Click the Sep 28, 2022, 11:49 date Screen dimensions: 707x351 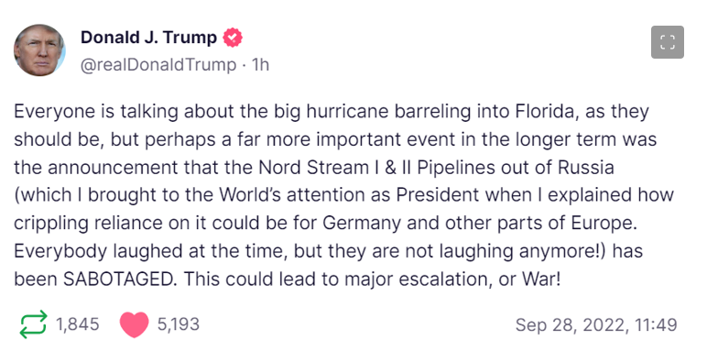tap(596, 324)
